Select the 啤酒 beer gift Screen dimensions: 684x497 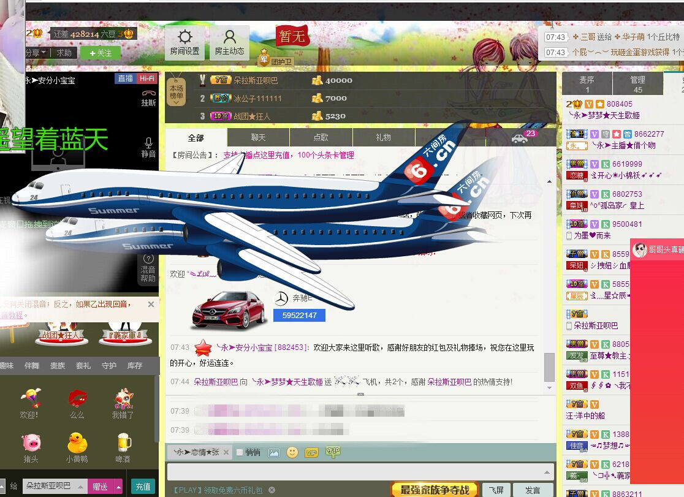coord(123,448)
